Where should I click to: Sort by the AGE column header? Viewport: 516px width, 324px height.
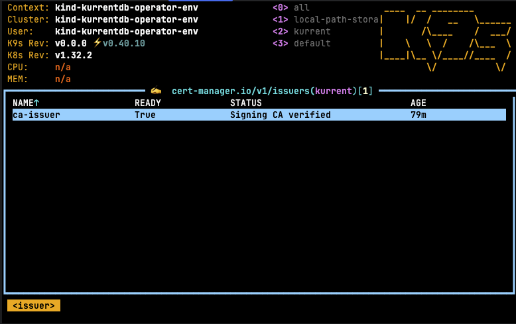pos(419,103)
